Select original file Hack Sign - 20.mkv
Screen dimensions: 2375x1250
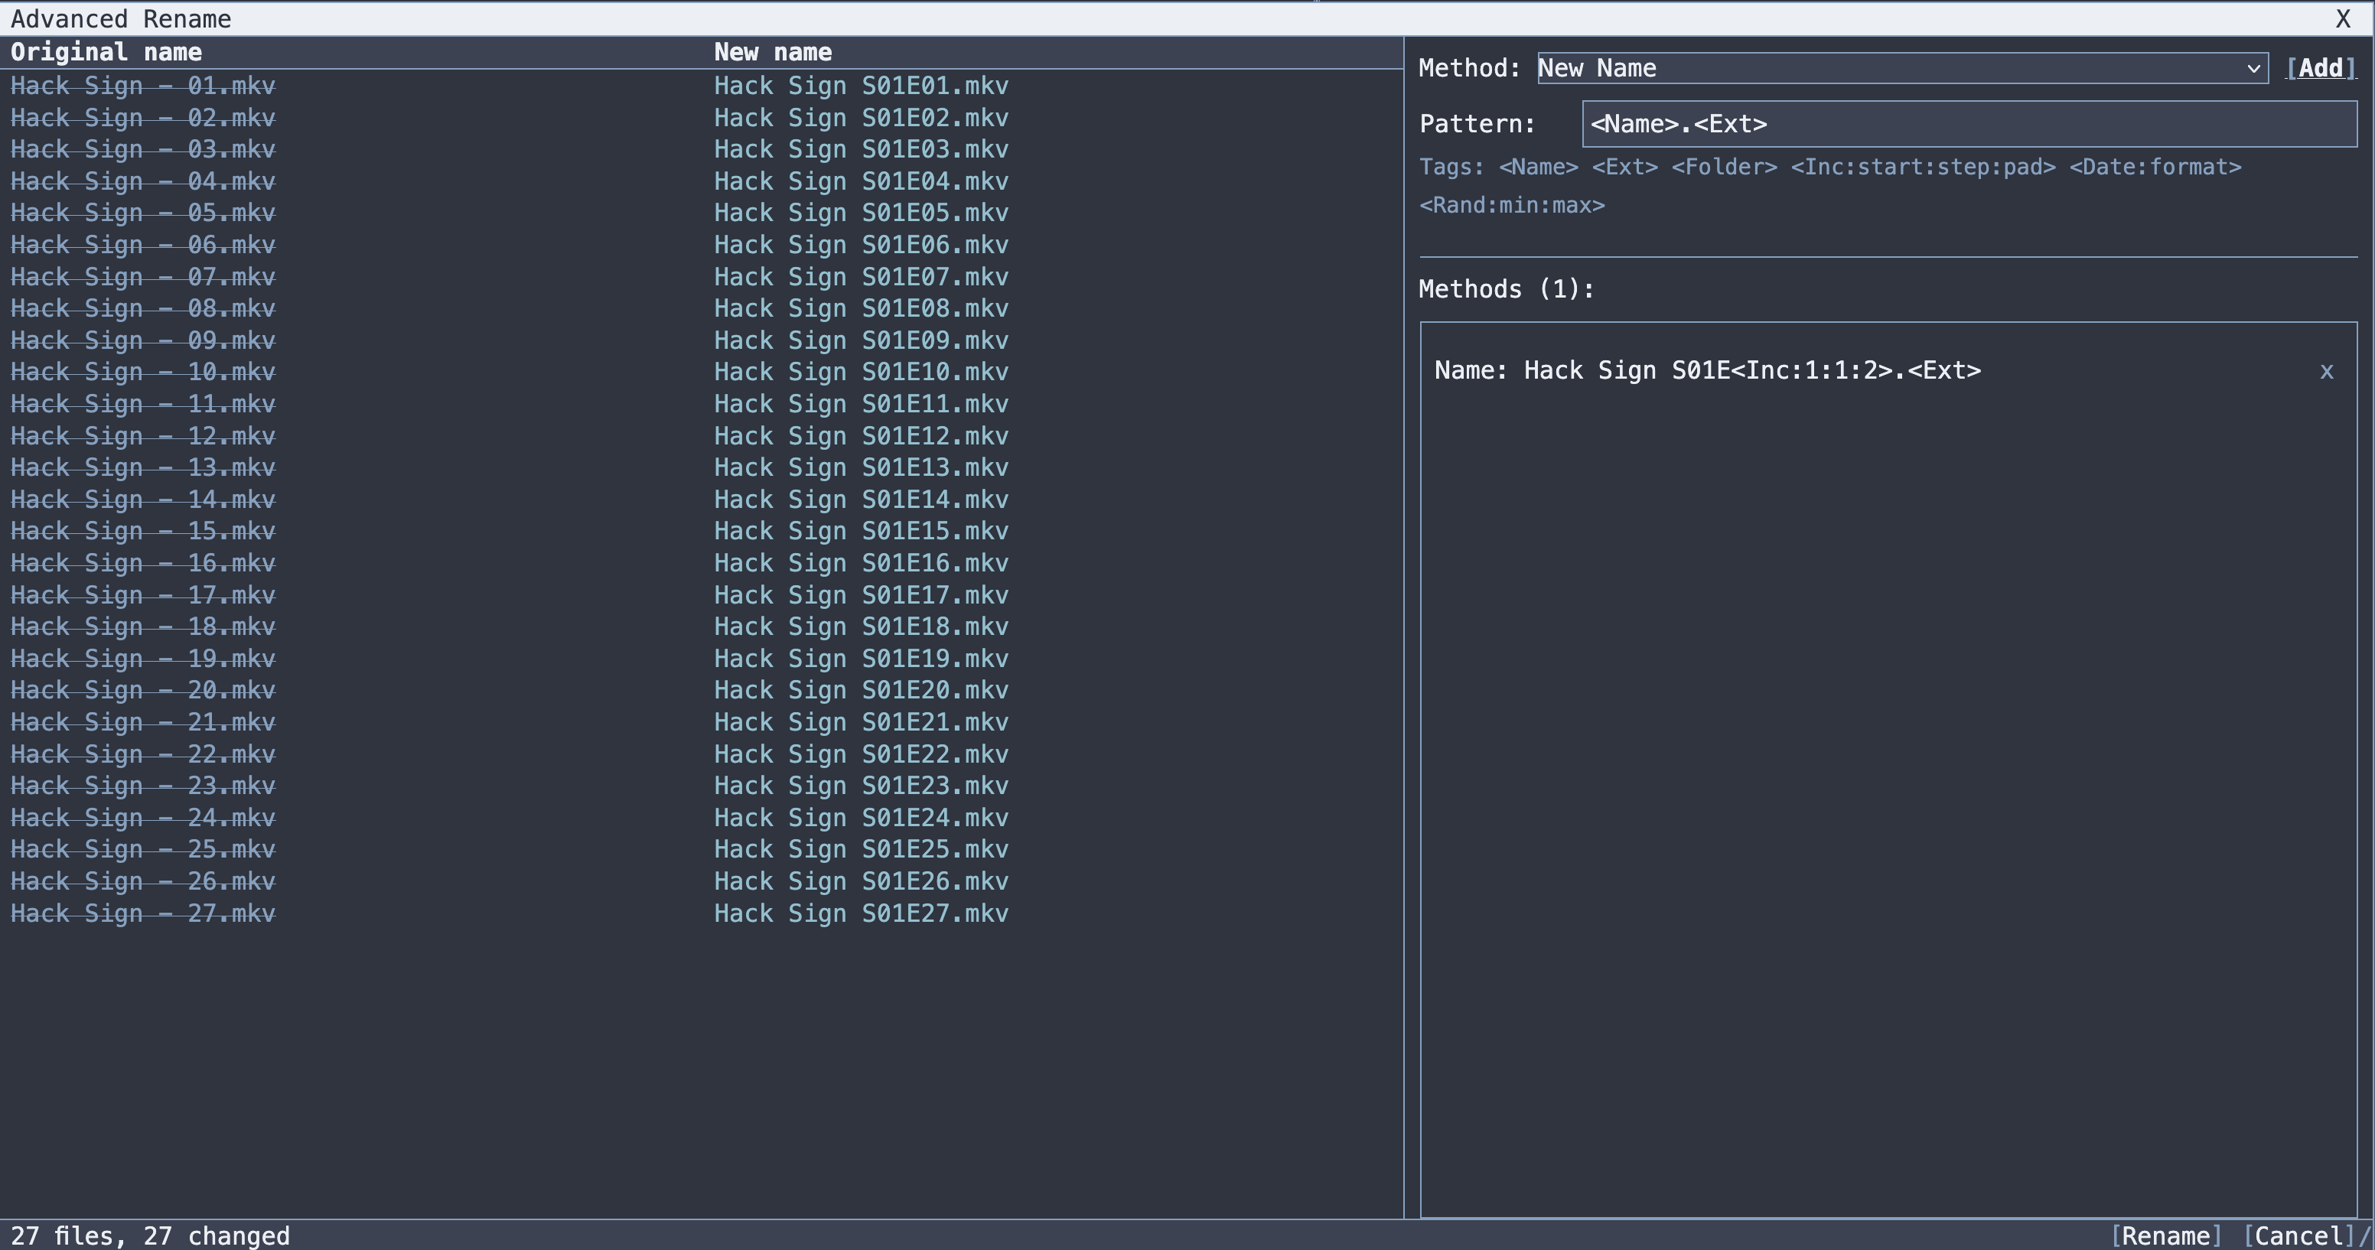click(143, 691)
